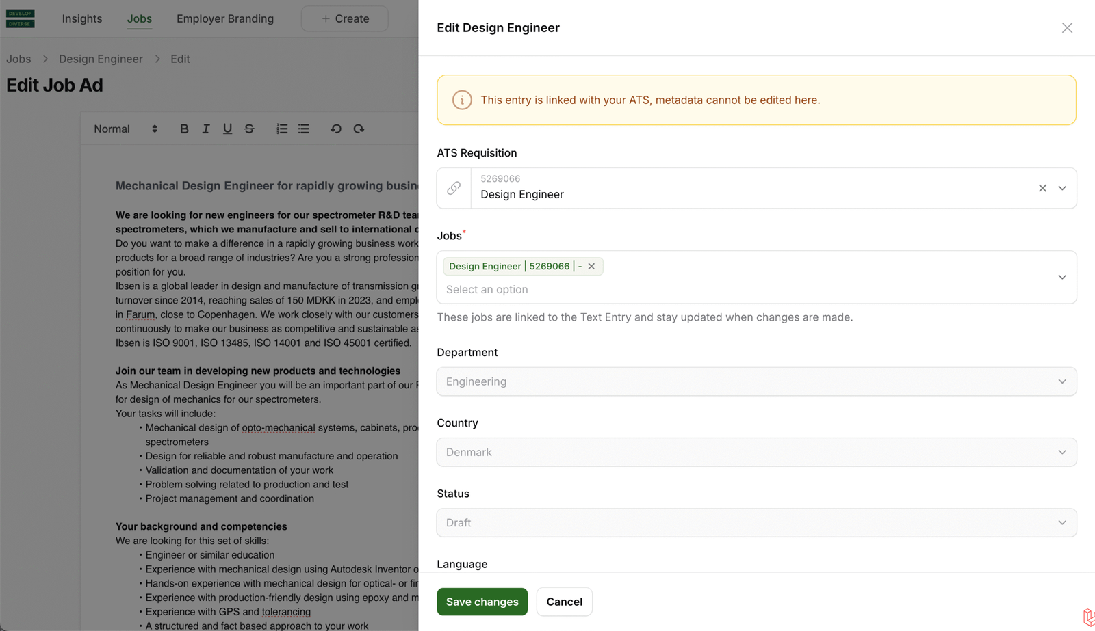The height and width of the screenshot is (631, 1095).
Task: Open the Department dropdown
Action: (x=756, y=381)
